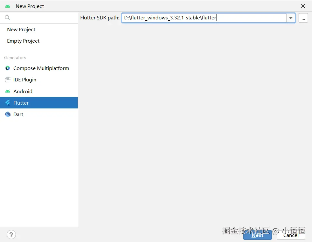312x242 pixels.
Task: Click the Android Studio title bar icon
Action: pyautogui.click(x=8, y=6)
